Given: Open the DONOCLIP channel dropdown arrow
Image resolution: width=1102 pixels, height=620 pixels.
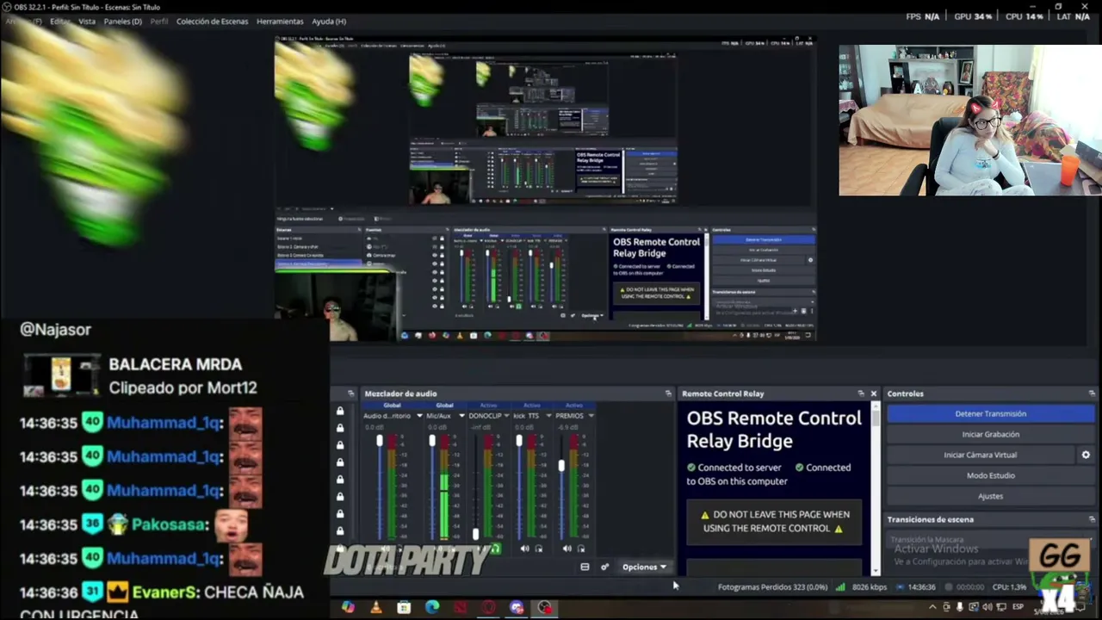Looking at the screenshot, I should point(507,416).
